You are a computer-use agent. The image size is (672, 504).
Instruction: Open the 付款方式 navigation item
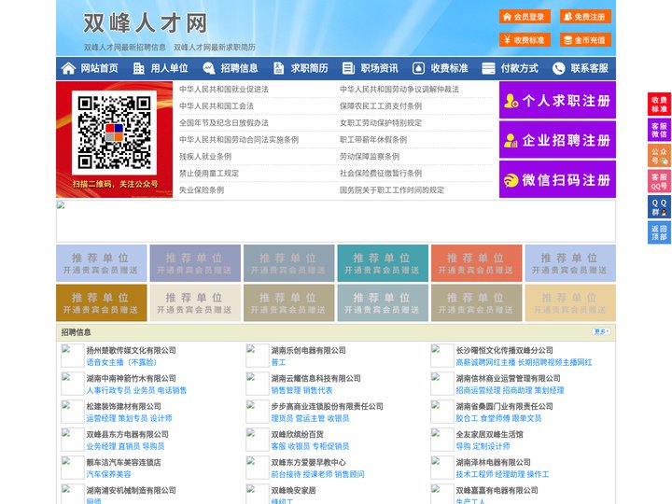tap(520, 68)
